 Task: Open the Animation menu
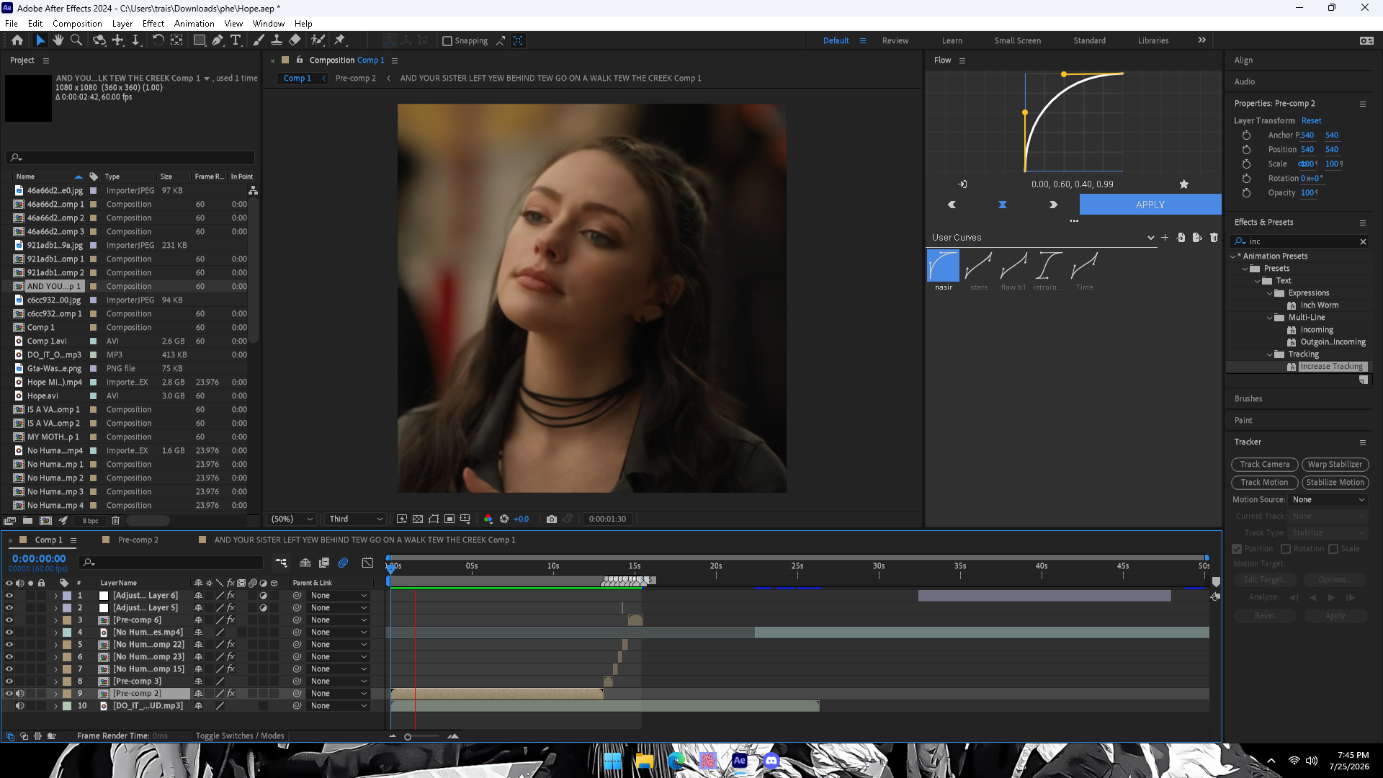pyautogui.click(x=194, y=23)
